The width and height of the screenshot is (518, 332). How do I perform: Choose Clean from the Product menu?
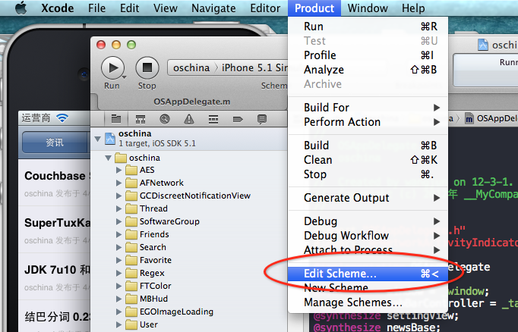(x=368, y=160)
